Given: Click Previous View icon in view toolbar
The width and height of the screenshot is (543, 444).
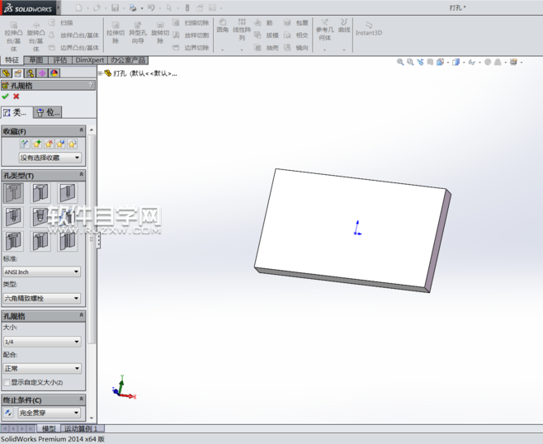Looking at the screenshot, I should coord(420,62).
